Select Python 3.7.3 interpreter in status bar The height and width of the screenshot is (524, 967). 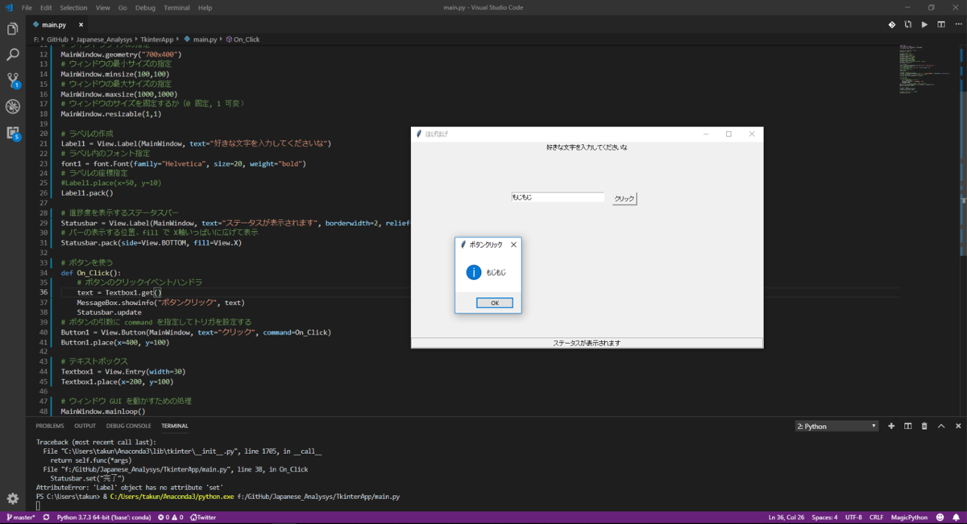103,518
